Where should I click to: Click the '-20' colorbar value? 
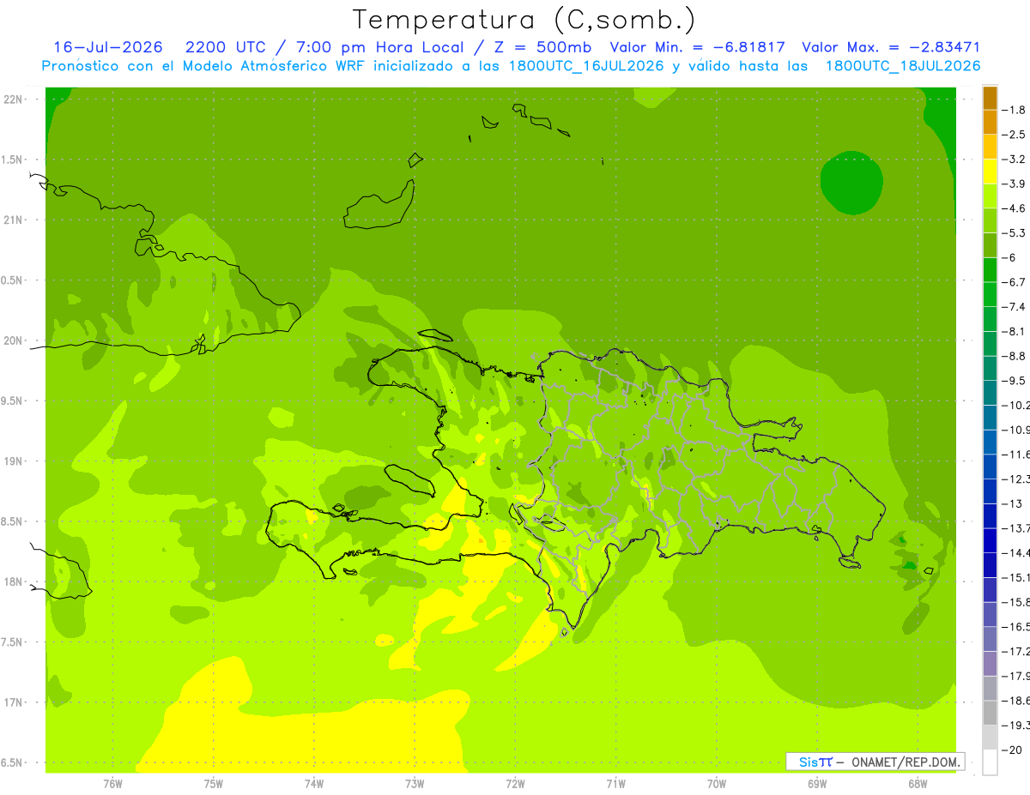[1013, 750]
